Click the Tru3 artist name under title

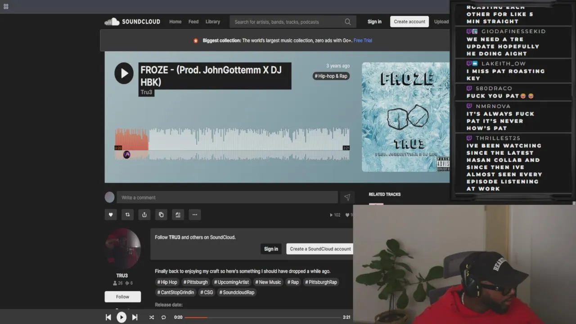tap(146, 92)
